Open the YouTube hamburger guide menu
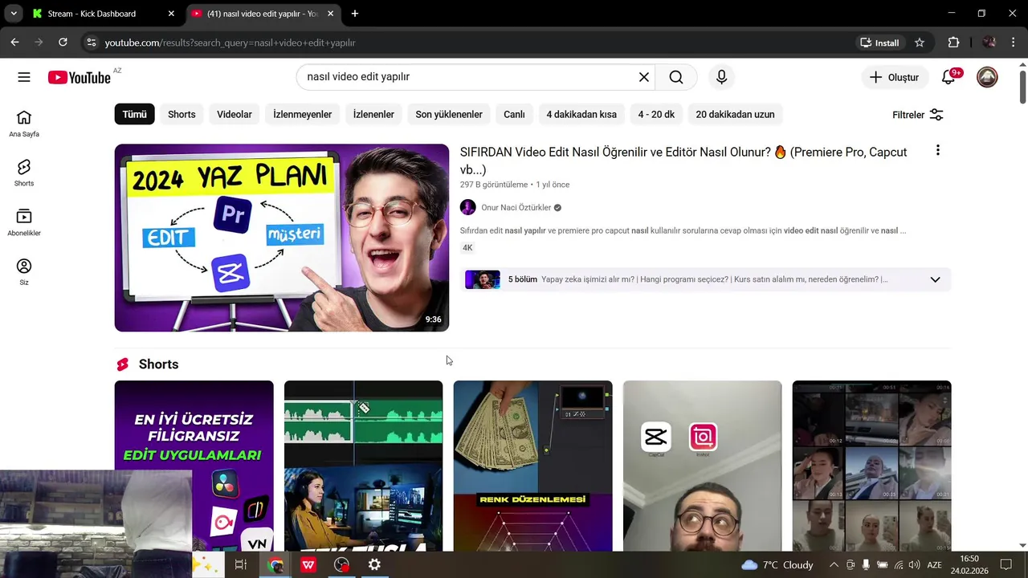The width and height of the screenshot is (1028, 578). (24, 77)
